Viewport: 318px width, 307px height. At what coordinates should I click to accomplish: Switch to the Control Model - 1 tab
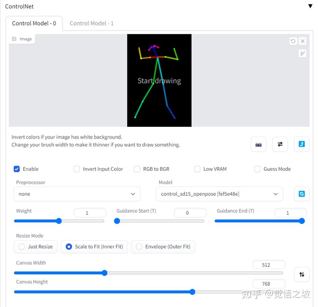click(92, 23)
